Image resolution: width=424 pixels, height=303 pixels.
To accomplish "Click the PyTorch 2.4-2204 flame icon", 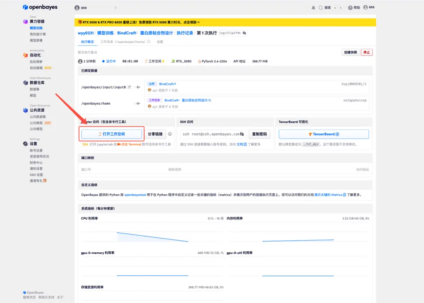I will click(200, 61).
